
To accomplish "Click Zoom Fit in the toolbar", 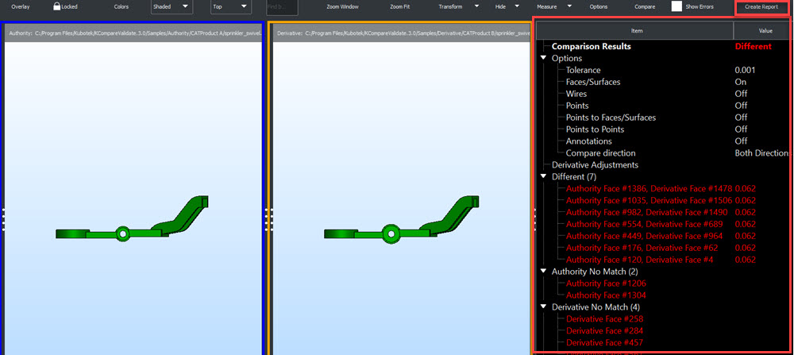I will click(x=400, y=6).
